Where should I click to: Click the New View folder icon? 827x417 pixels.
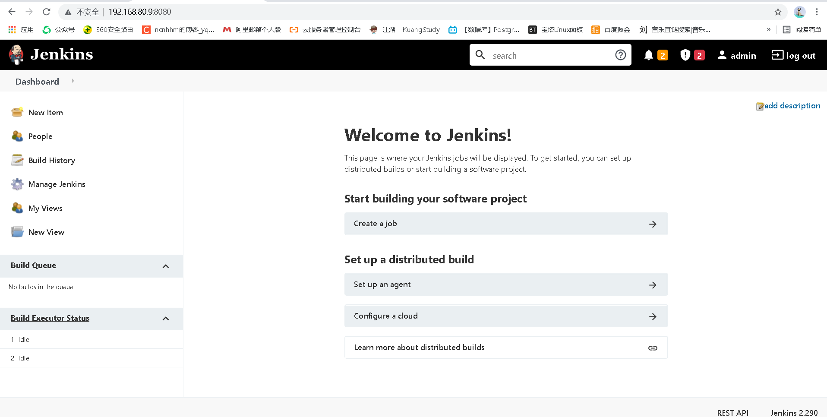[x=17, y=232]
